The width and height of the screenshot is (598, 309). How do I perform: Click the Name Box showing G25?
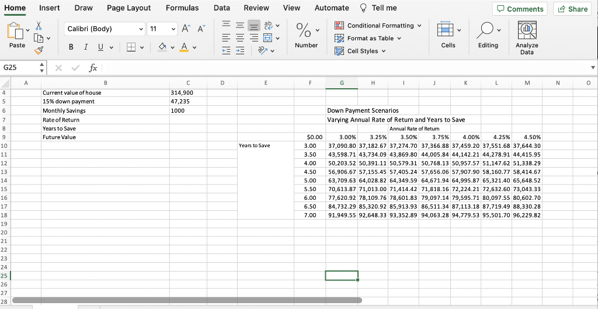(19, 68)
